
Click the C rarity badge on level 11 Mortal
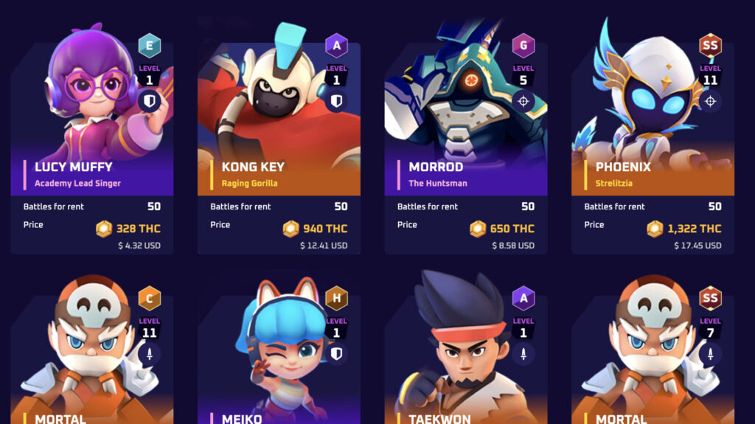click(x=149, y=298)
